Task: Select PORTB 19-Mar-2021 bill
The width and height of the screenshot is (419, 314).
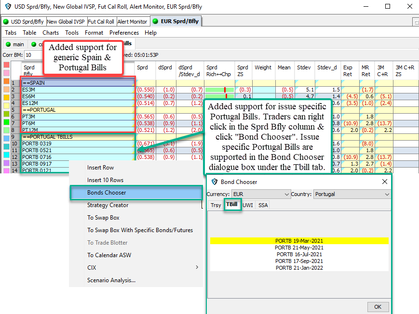Action: point(299,241)
